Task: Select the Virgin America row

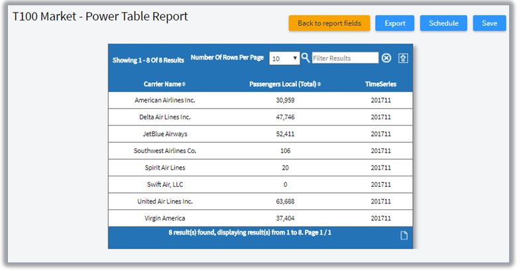Action: 165,218
